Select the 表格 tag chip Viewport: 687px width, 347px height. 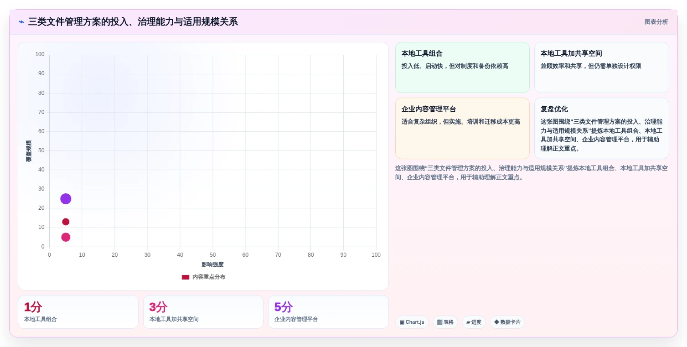[x=445, y=322]
